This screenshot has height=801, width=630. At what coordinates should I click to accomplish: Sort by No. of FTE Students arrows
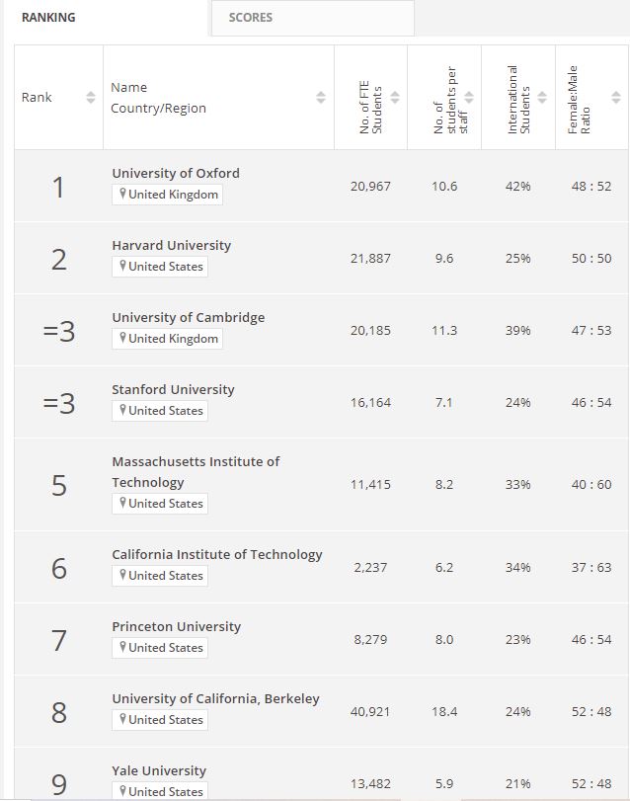395,98
